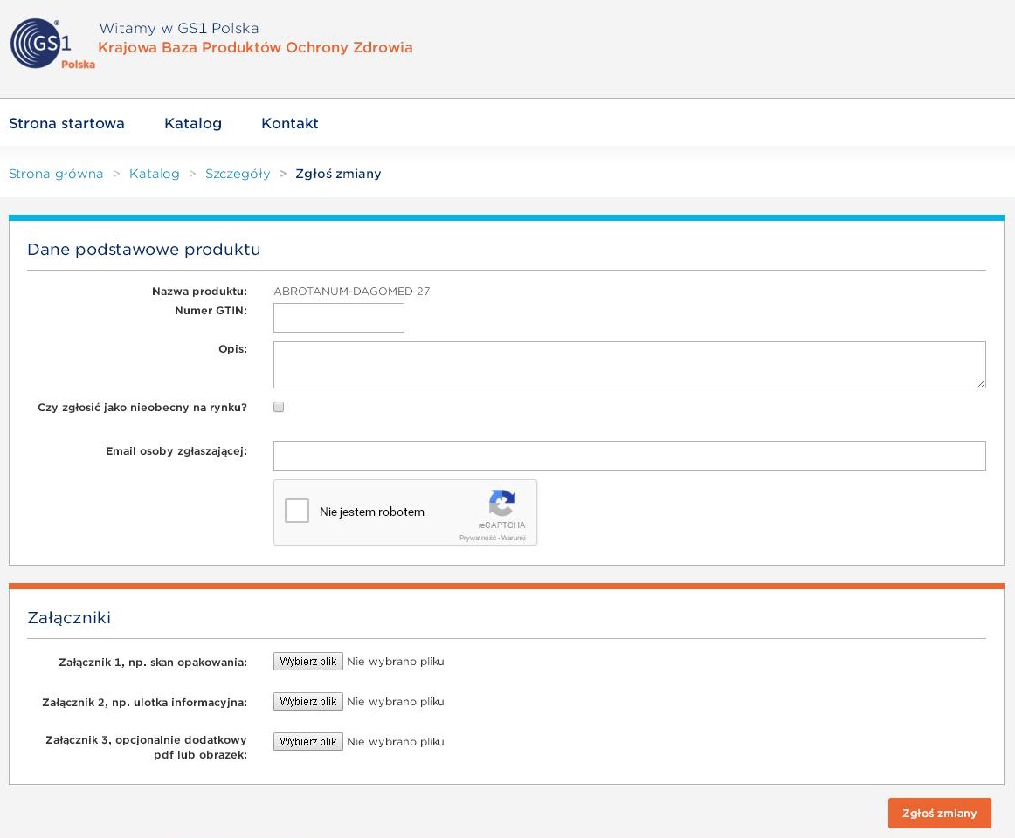Choose file for Załącznik 1 package scan
This screenshot has height=838, width=1015.
click(x=307, y=662)
